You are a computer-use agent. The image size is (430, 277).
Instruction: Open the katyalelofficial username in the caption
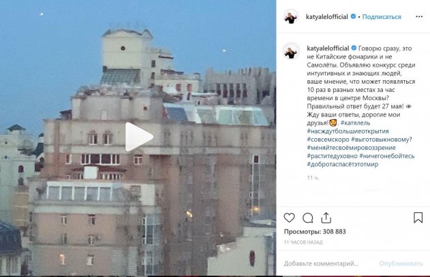[x=328, y=48]
